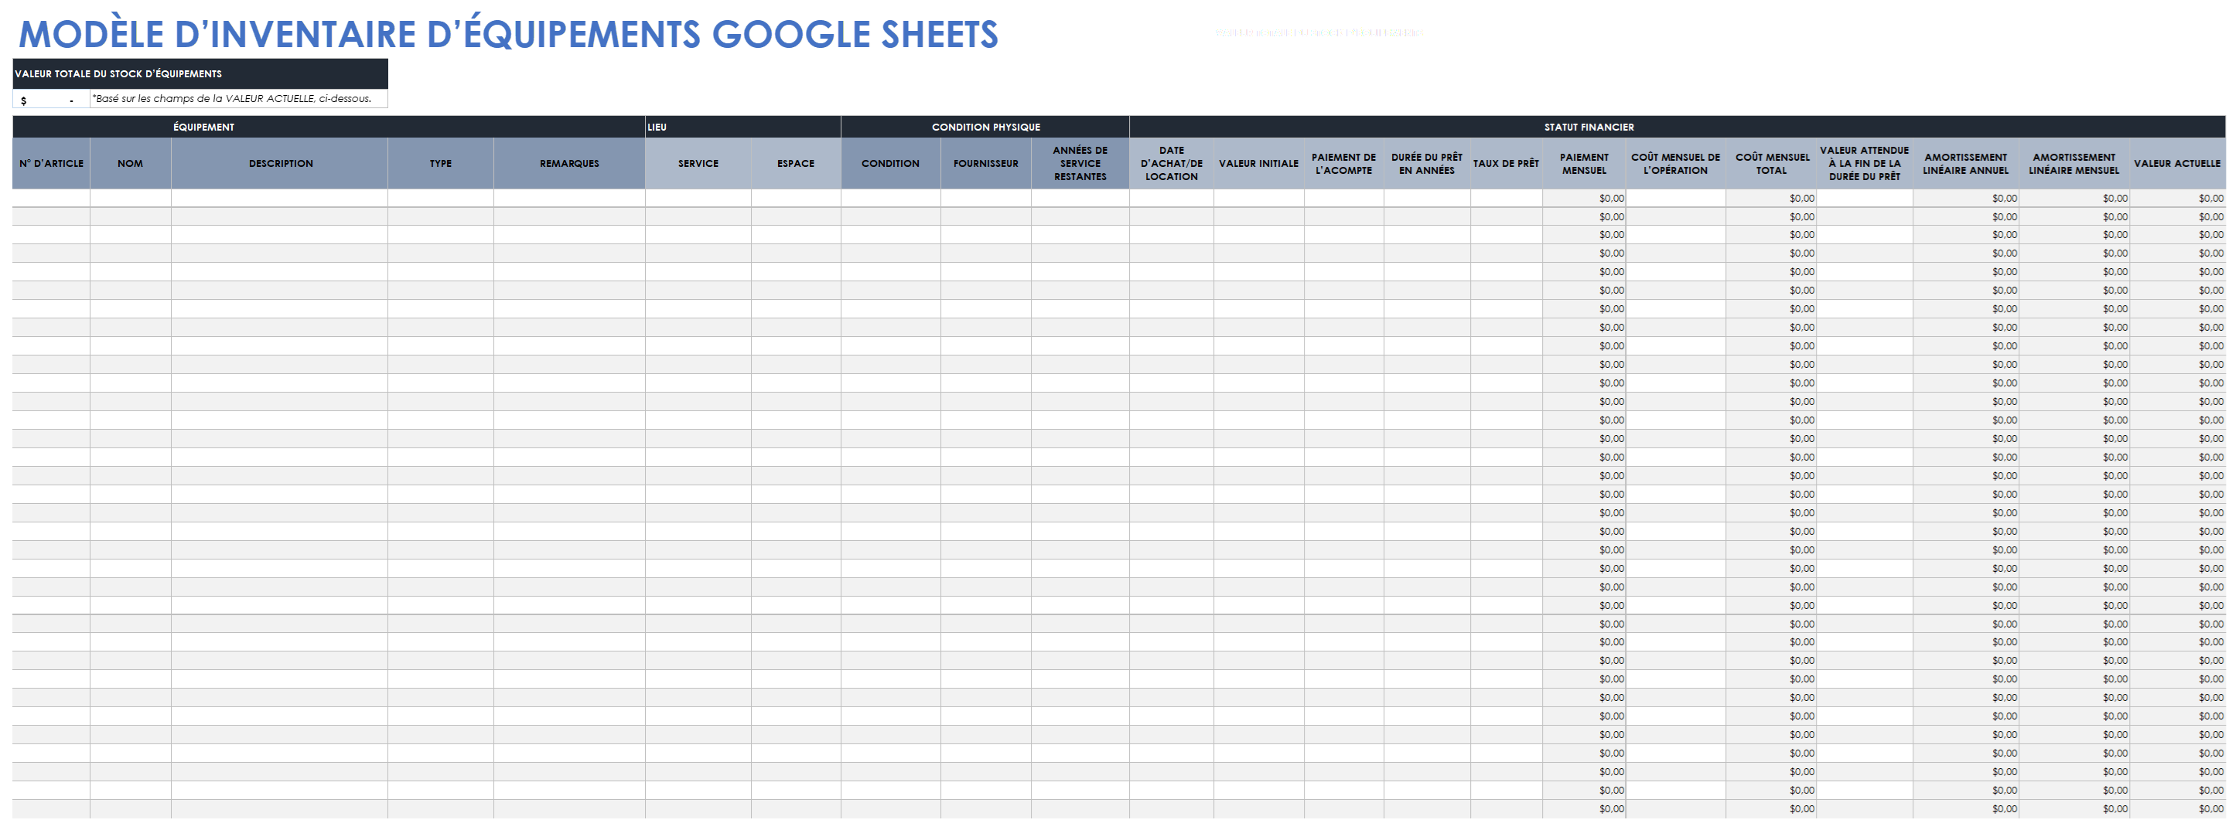Viewport: 2239px width, 830px height.
Task: Click AMORTISSEMENT LINÉAIRE ANNUEL header
Action: click(1966, 163)
